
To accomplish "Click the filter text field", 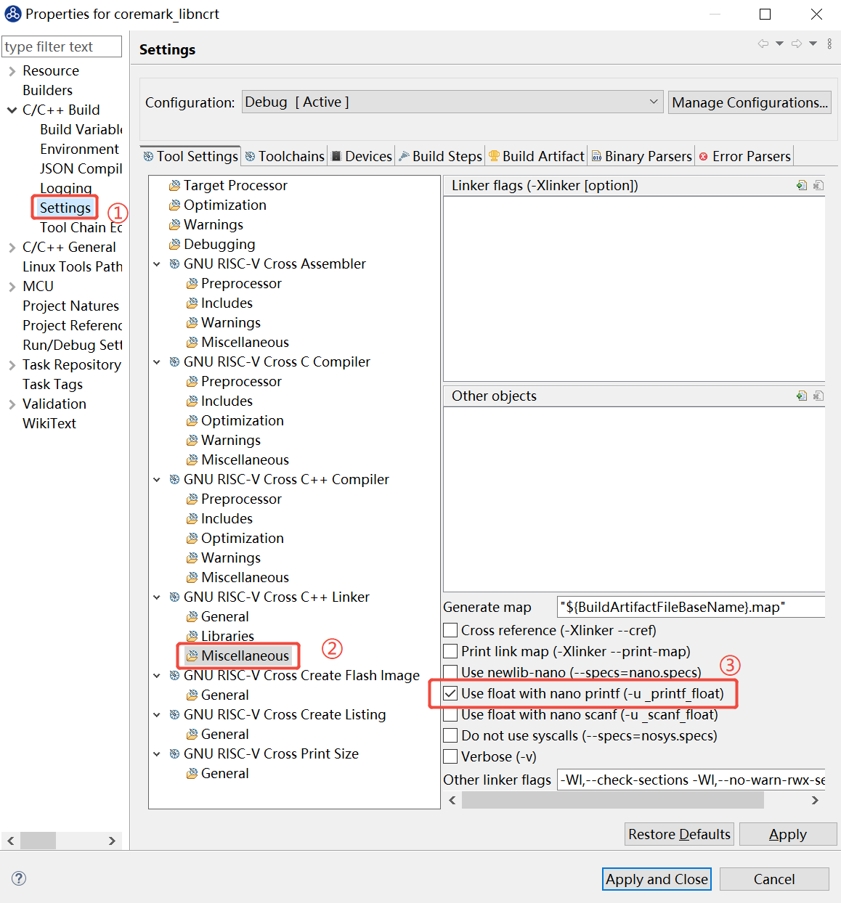I will click(62, 46).
